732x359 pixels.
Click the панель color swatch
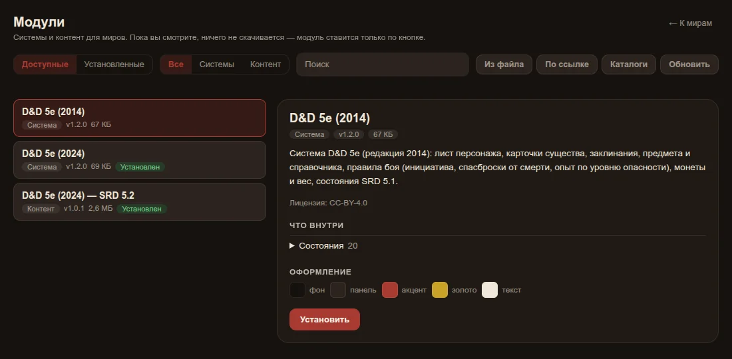(x=338, y=290)
